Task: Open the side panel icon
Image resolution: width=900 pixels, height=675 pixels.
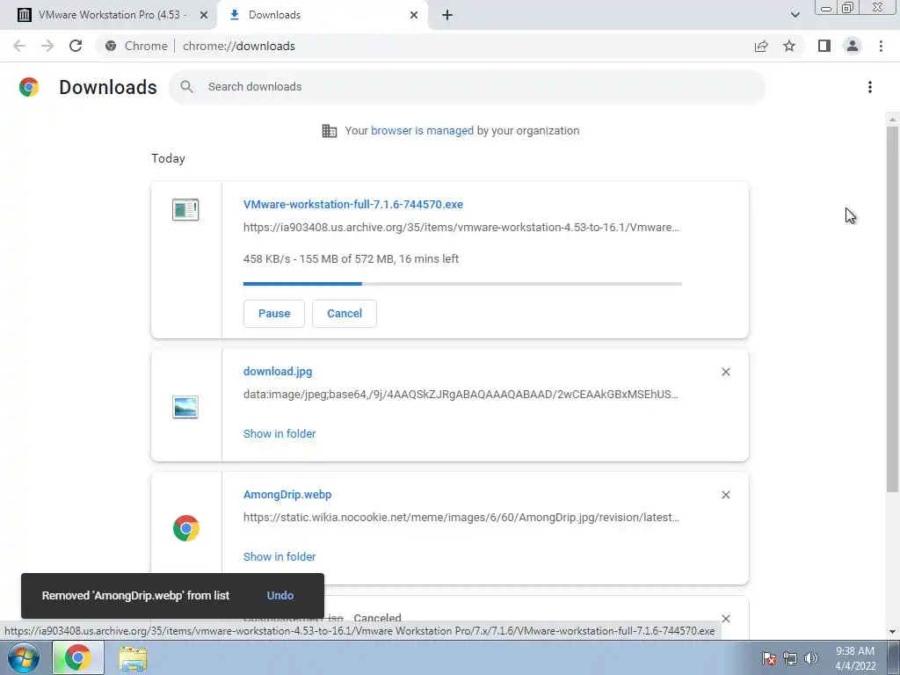Action: [824, 46]
